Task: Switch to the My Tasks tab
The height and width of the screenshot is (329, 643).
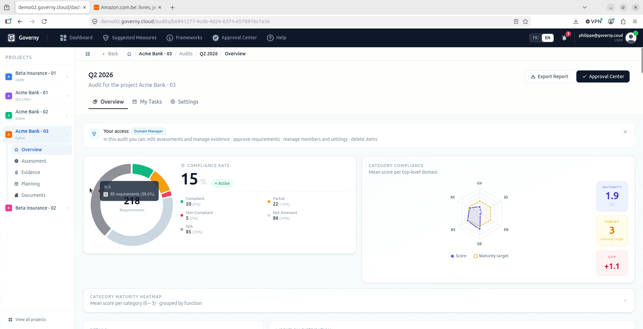Action: (147, 102)
